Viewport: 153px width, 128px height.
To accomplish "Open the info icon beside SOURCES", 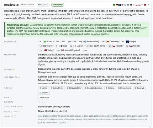I will click(x=15, y=116).
